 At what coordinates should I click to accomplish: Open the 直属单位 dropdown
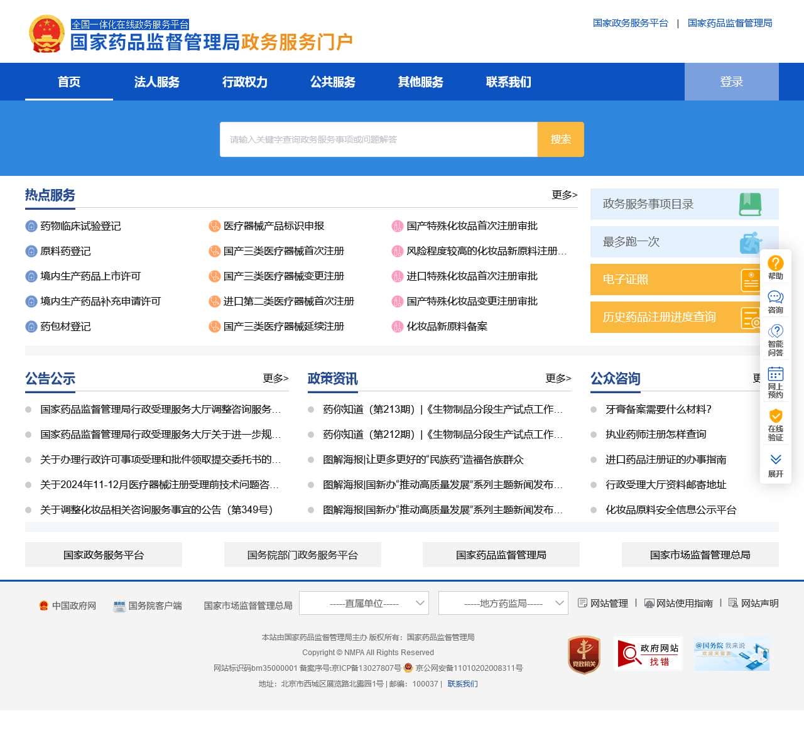364,604
